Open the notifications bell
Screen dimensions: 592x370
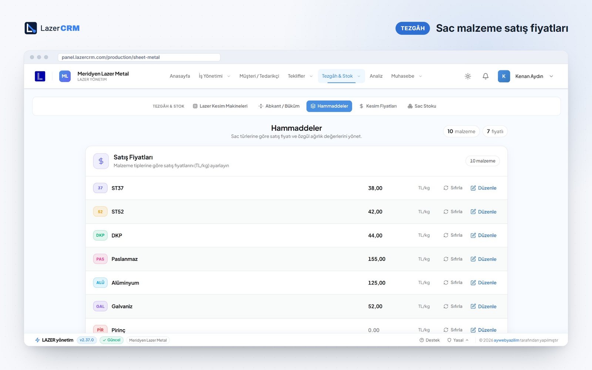pos(485,76)
